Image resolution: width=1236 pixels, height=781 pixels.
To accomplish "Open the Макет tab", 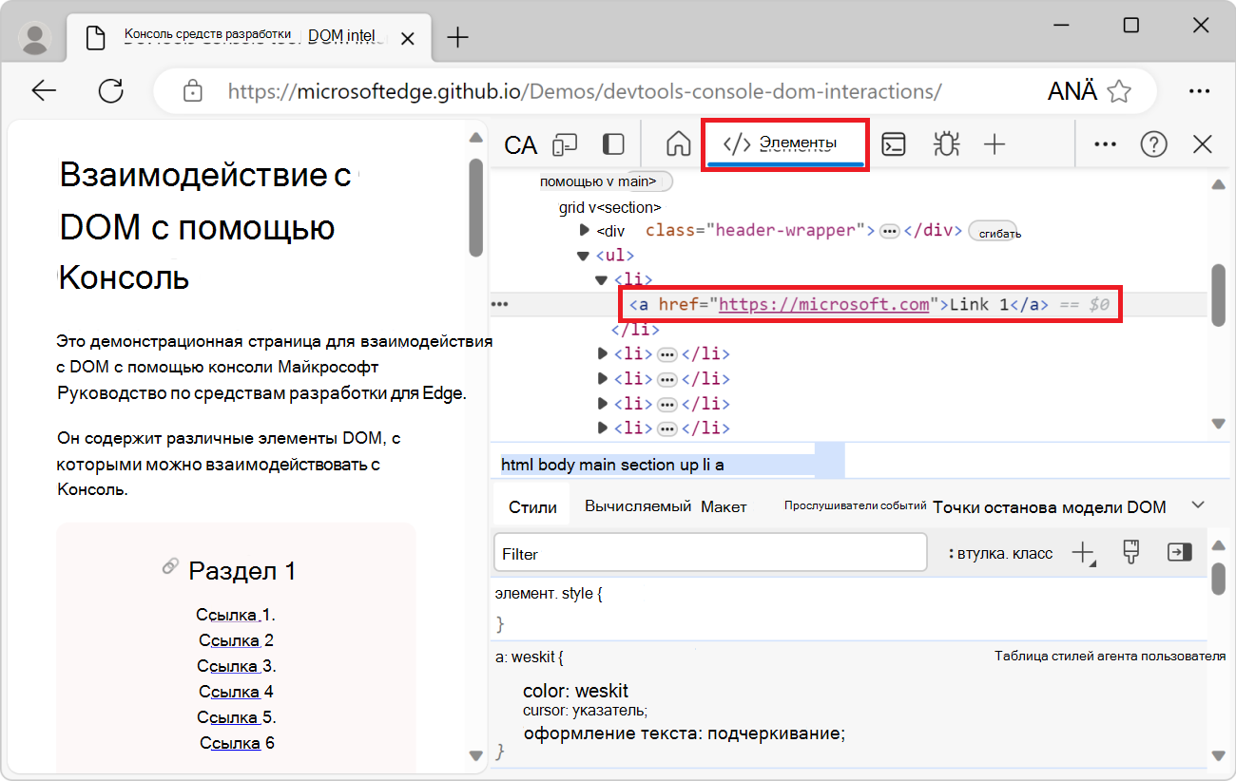I will pos(724,506).
